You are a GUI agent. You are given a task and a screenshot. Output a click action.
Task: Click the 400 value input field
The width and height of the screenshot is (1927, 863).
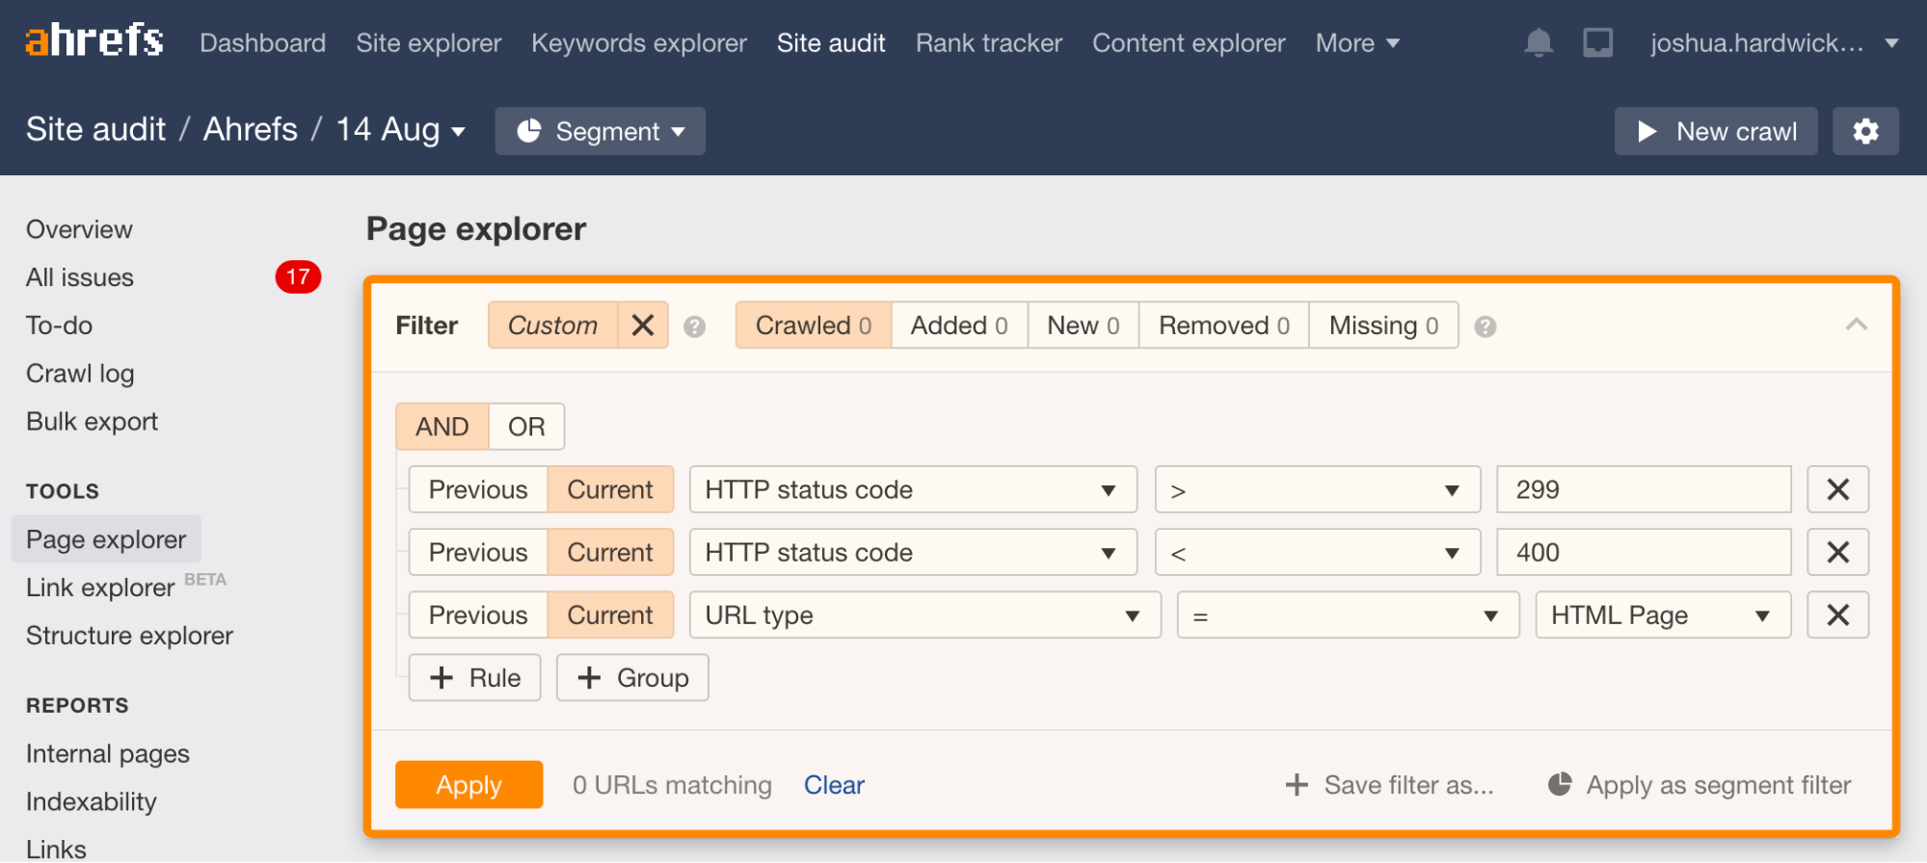click(x=1643, y=553)
